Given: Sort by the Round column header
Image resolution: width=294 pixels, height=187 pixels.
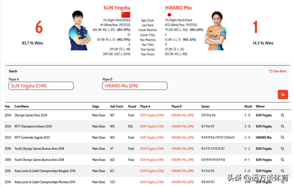Looking at the screenshot, I should pos(132,106).
